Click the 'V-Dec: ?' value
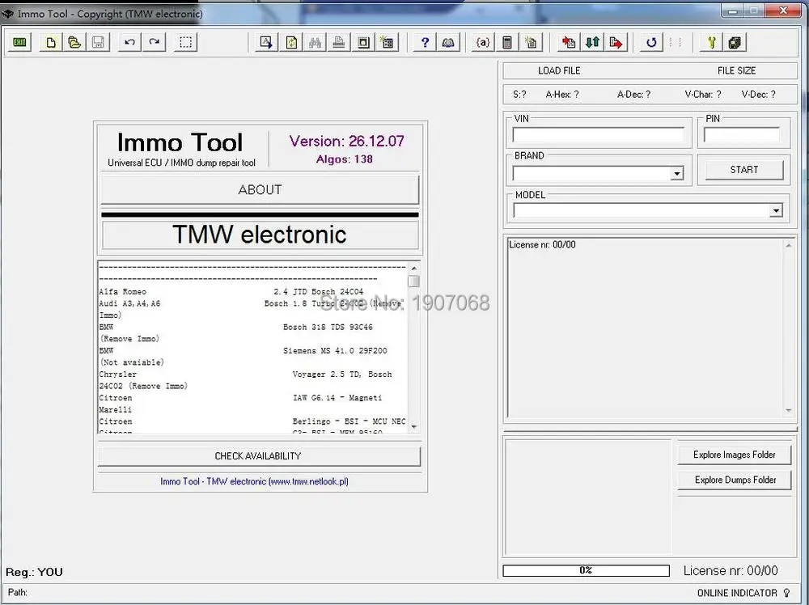809x605 pixels. [x=759, y=95]
